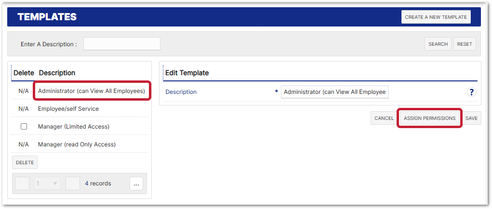This screenshot has height=209, width=492.
Task: Click the Edit Template description text field
Action: tap(334, 92)
